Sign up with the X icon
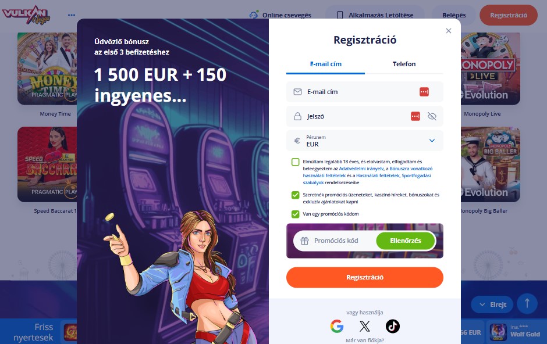547x344 pixels. 364,326
